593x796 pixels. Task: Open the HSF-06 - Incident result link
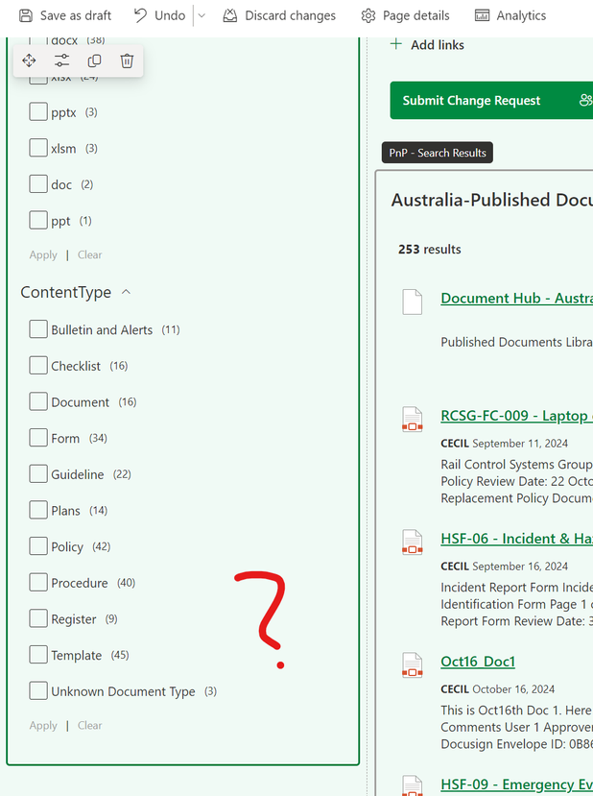[x=517, y=539]
